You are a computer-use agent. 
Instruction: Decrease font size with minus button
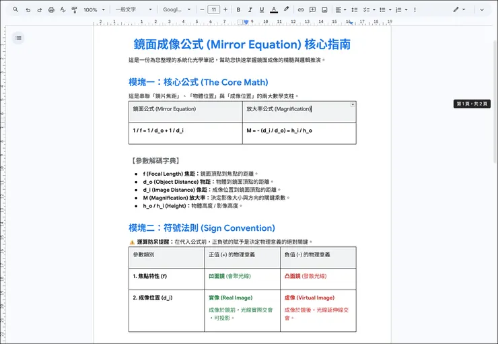(202, 9)
